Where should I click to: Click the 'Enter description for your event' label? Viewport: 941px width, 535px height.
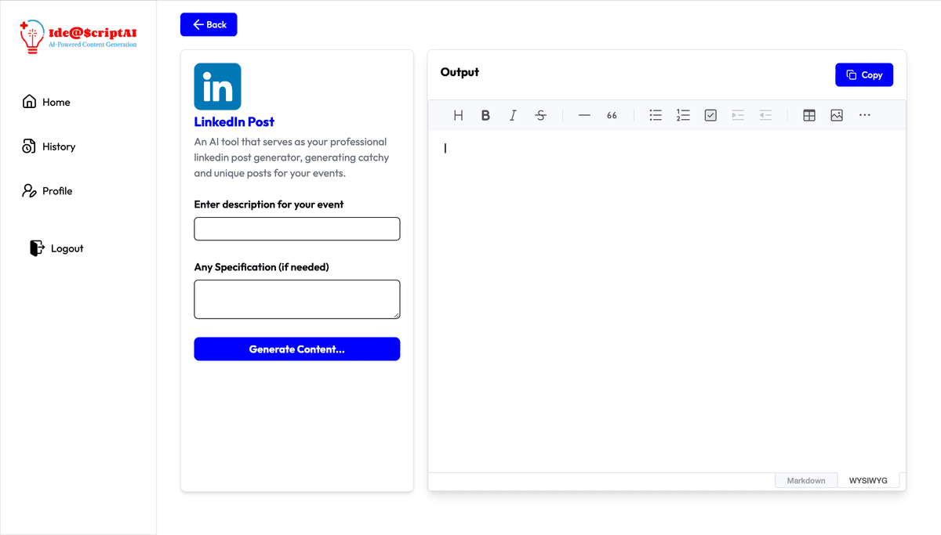click(x=269, y=204)
